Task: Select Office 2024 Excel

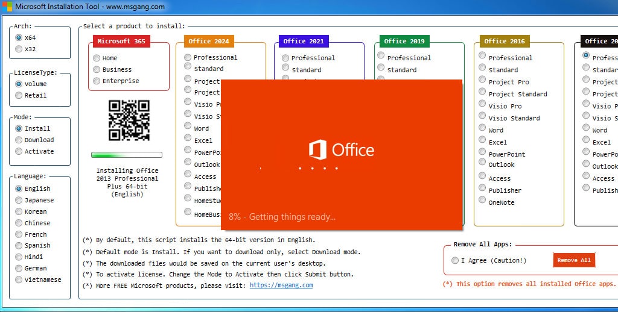Action: click(188, 138)
